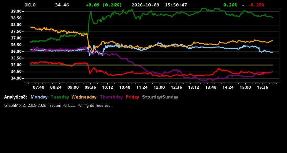Screen dimensions: 287x153
Task: Click the 09:36 time axis label
Action: coord(90,88)
